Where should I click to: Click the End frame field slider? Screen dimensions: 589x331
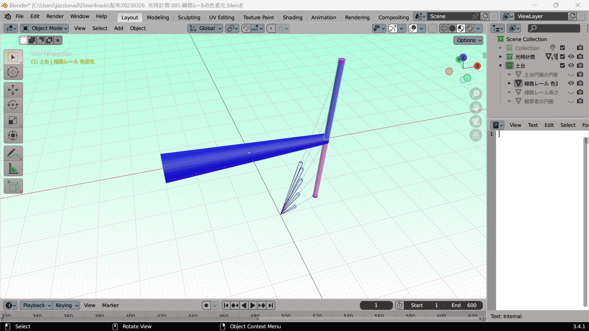pos(464,305)
